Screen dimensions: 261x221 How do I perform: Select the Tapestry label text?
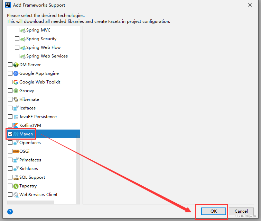tap(28, 186)
